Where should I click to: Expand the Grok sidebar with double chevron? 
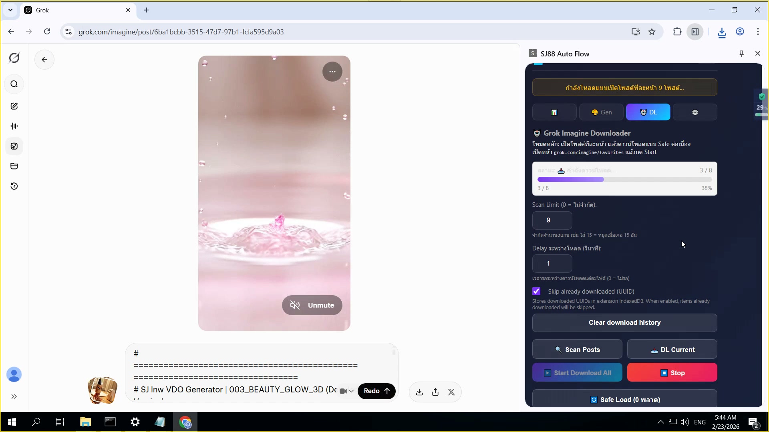(14, 396)
